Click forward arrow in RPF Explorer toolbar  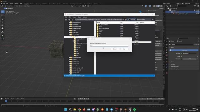(69, 20)
